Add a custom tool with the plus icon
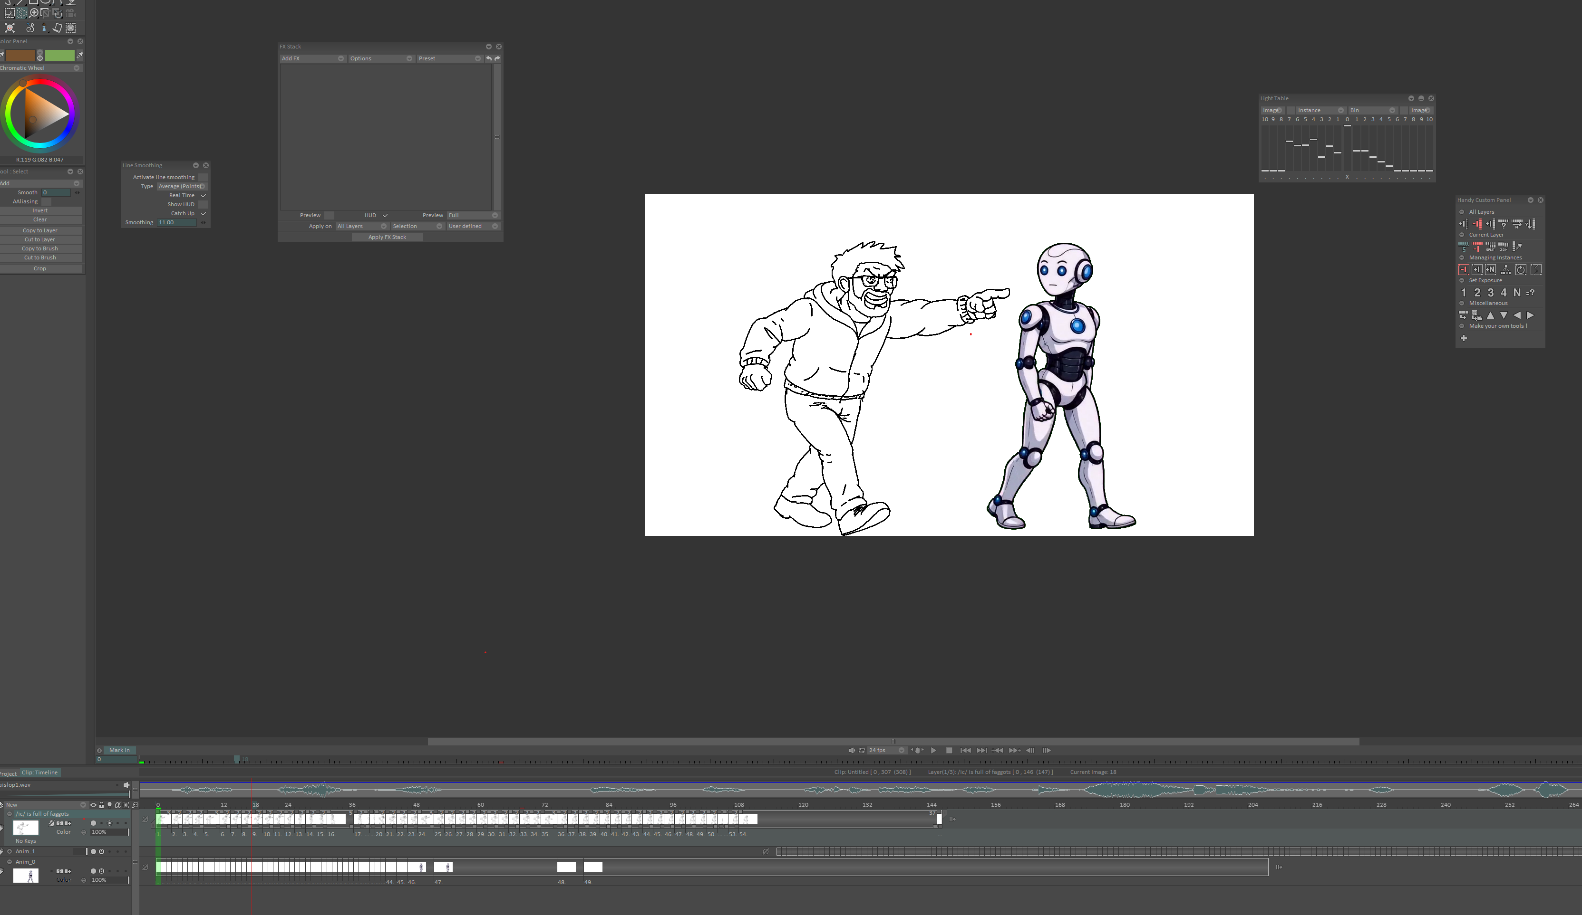The height and width of the screenshot is (915, 1582). [1463, 338]
